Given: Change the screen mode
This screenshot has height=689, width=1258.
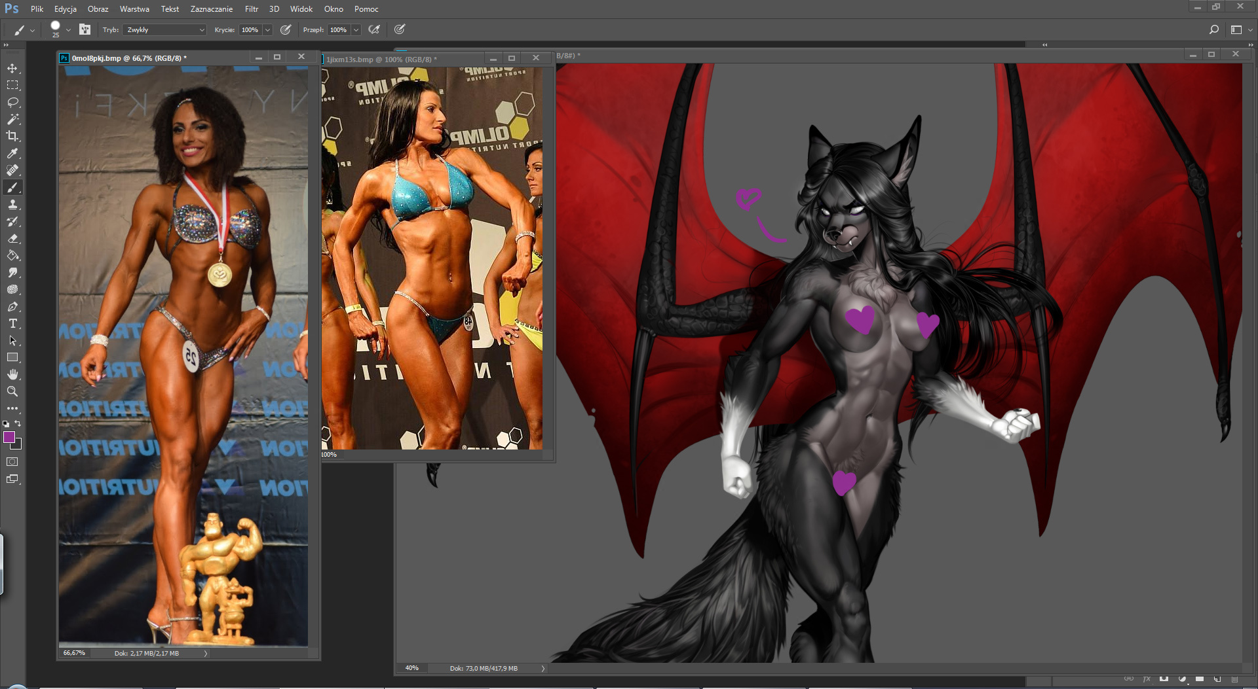Looking at the screenshot, I should (x=12, y=479).
